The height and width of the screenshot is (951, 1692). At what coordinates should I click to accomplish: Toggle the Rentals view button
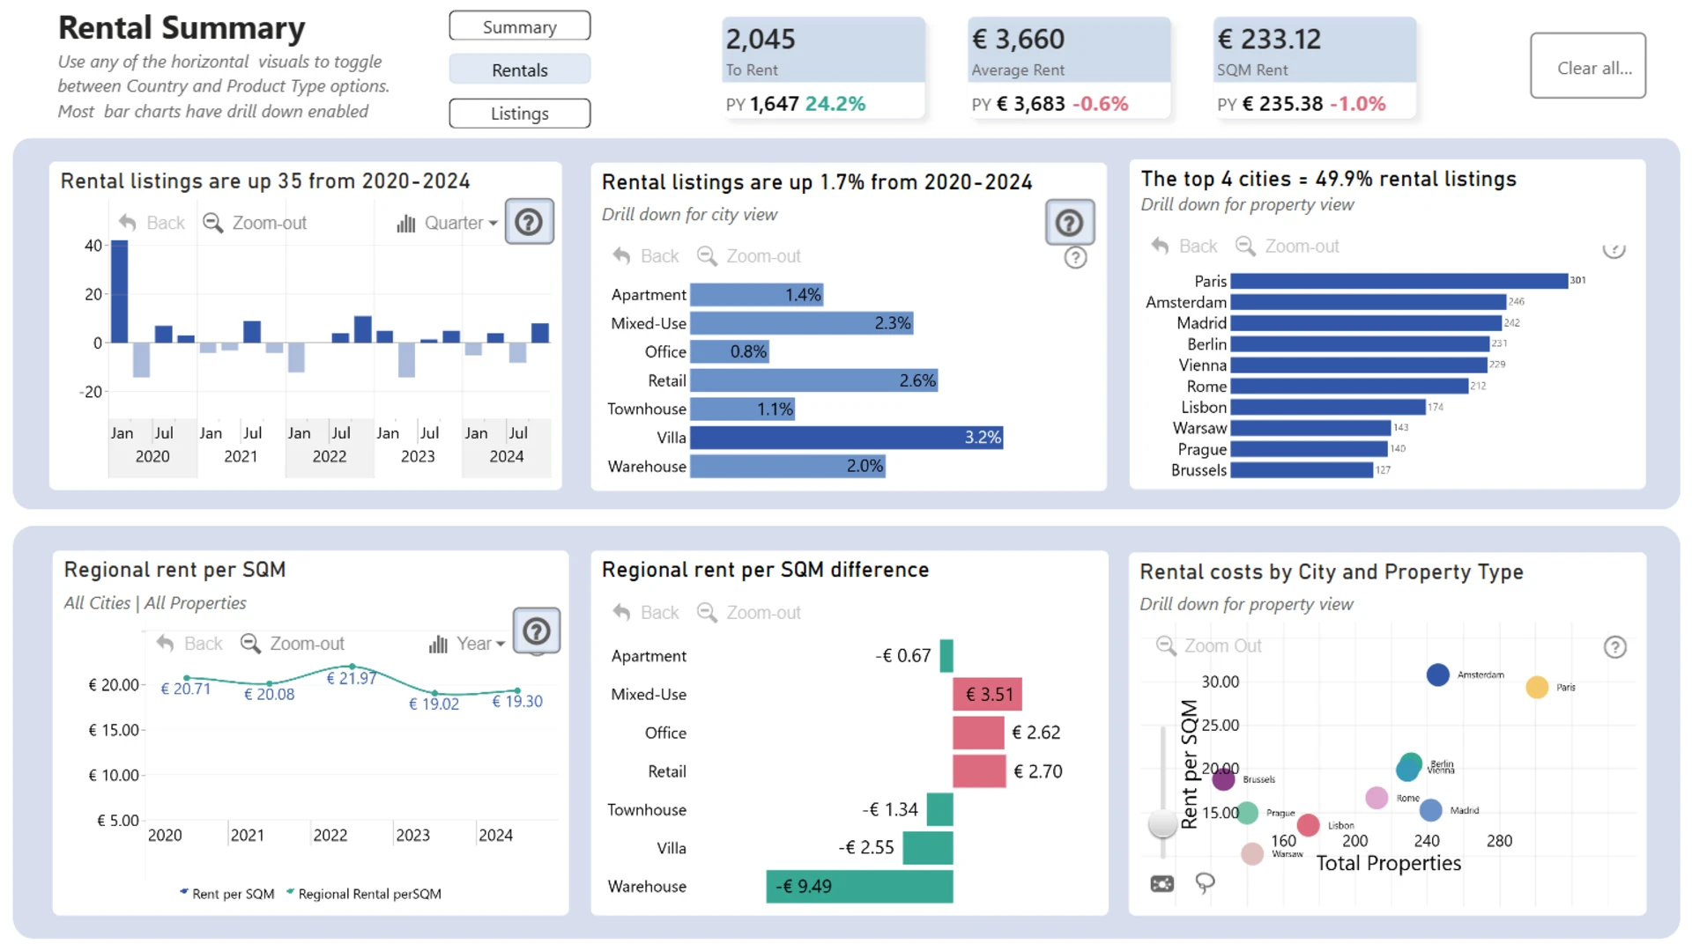coord(519,70)
